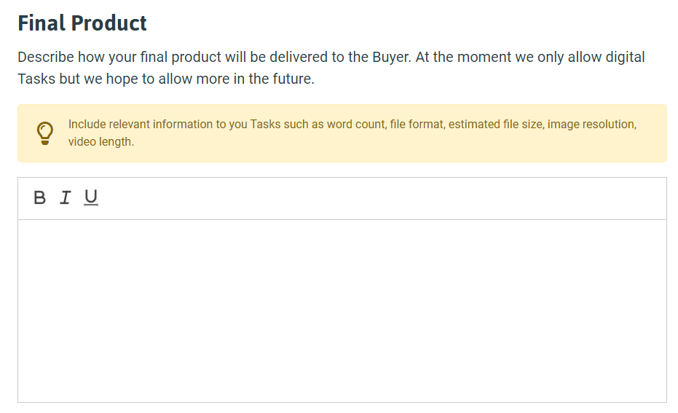Click the yellow tip banner text

[352, 133]
